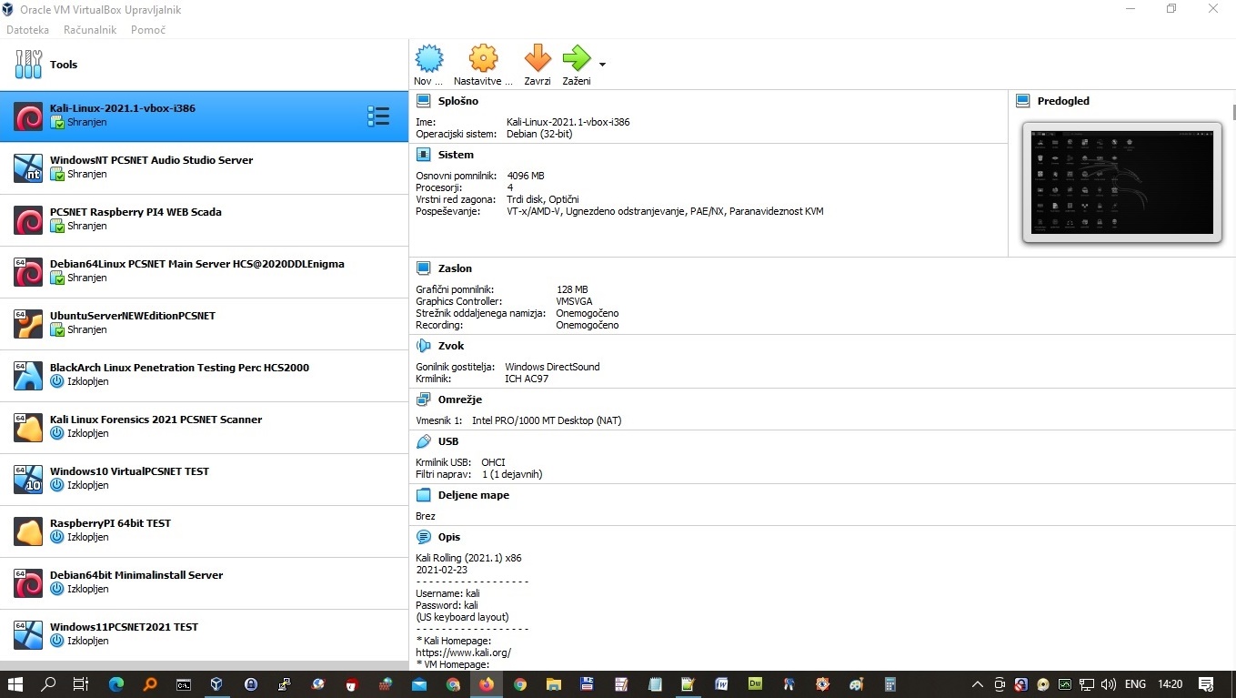The height and width of the screenshot is (698, 1236).
Task: Open the Command Prompt taskbar icon
Action: tap(183, 684)
